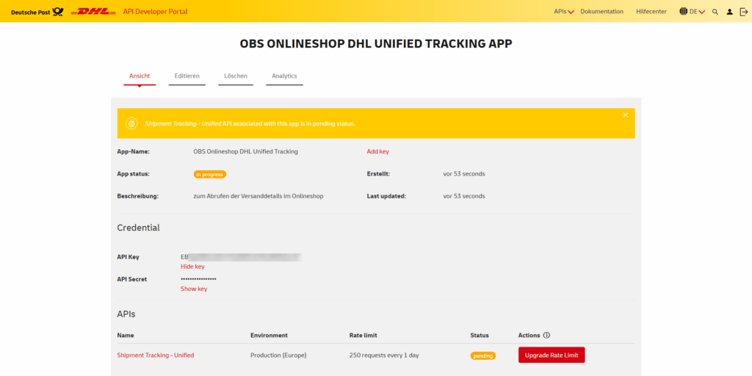Click the app name 'OBS Onlineshop DHL Unified Tracking'
Image resolution: width=752 pixels, height=376 pixels.
point(245,151)
